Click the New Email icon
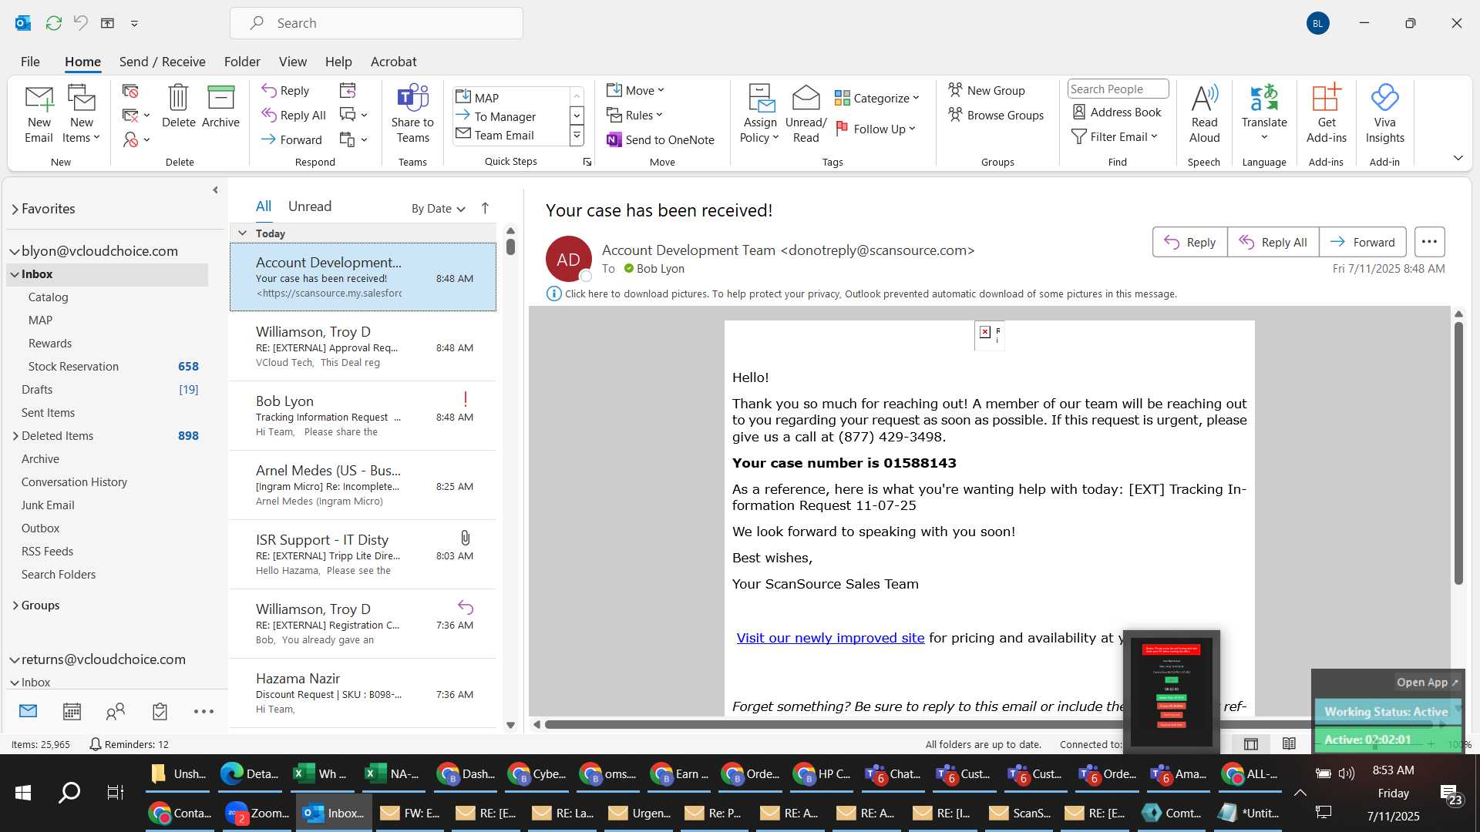 pyautogui.click(x=39, y=99)
